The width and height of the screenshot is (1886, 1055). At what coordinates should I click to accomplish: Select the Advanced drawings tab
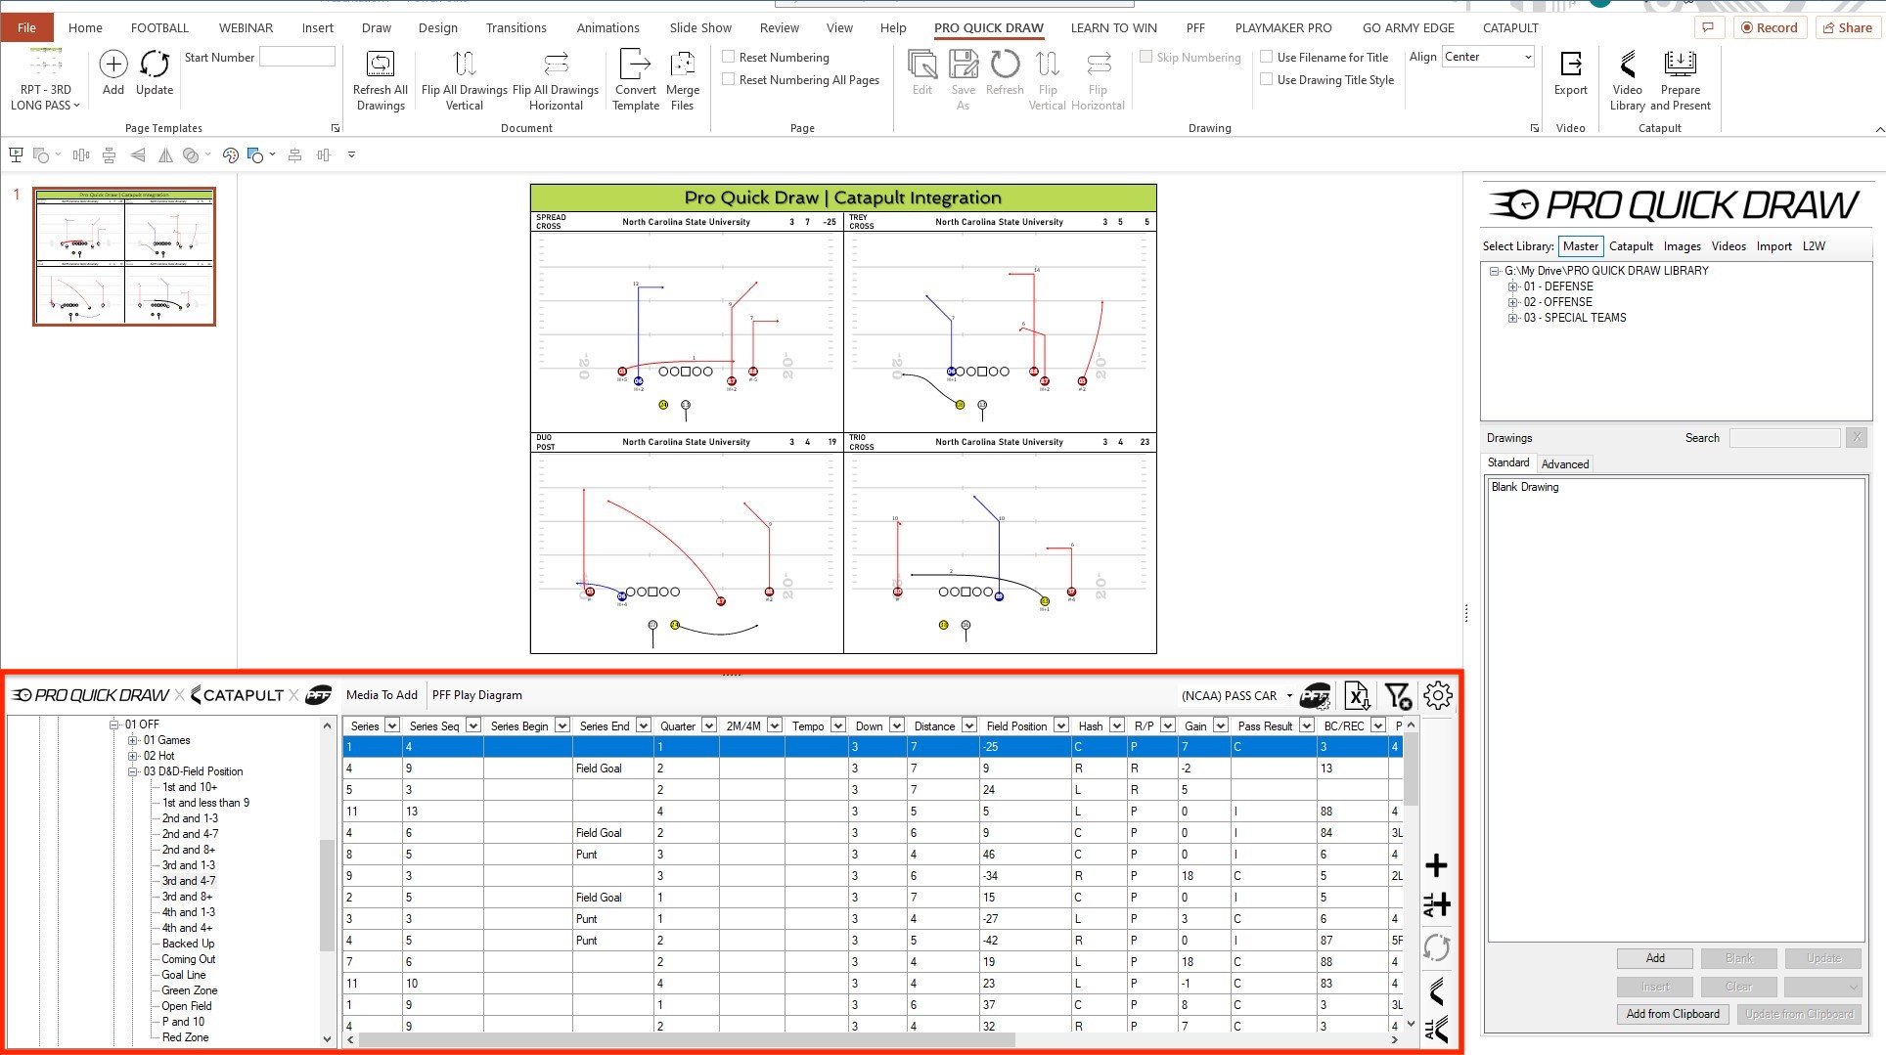click(1565, 464)
